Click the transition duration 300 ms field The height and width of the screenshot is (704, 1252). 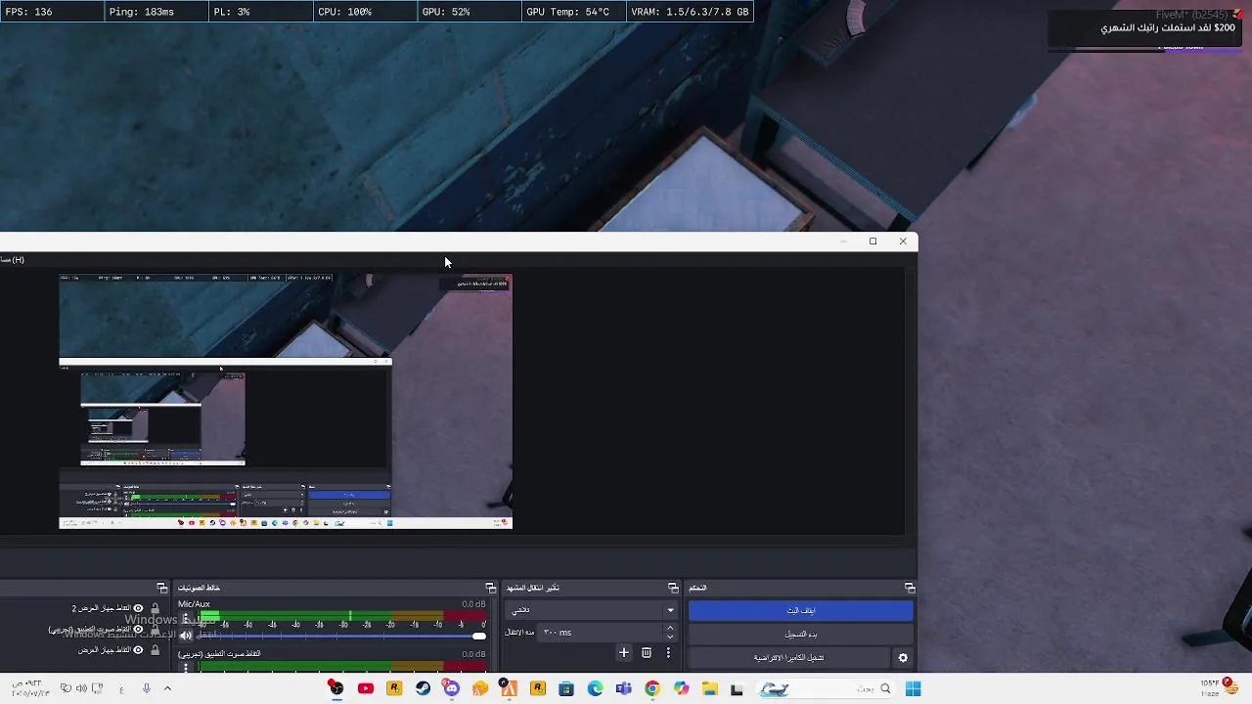[x=600, y=633]
